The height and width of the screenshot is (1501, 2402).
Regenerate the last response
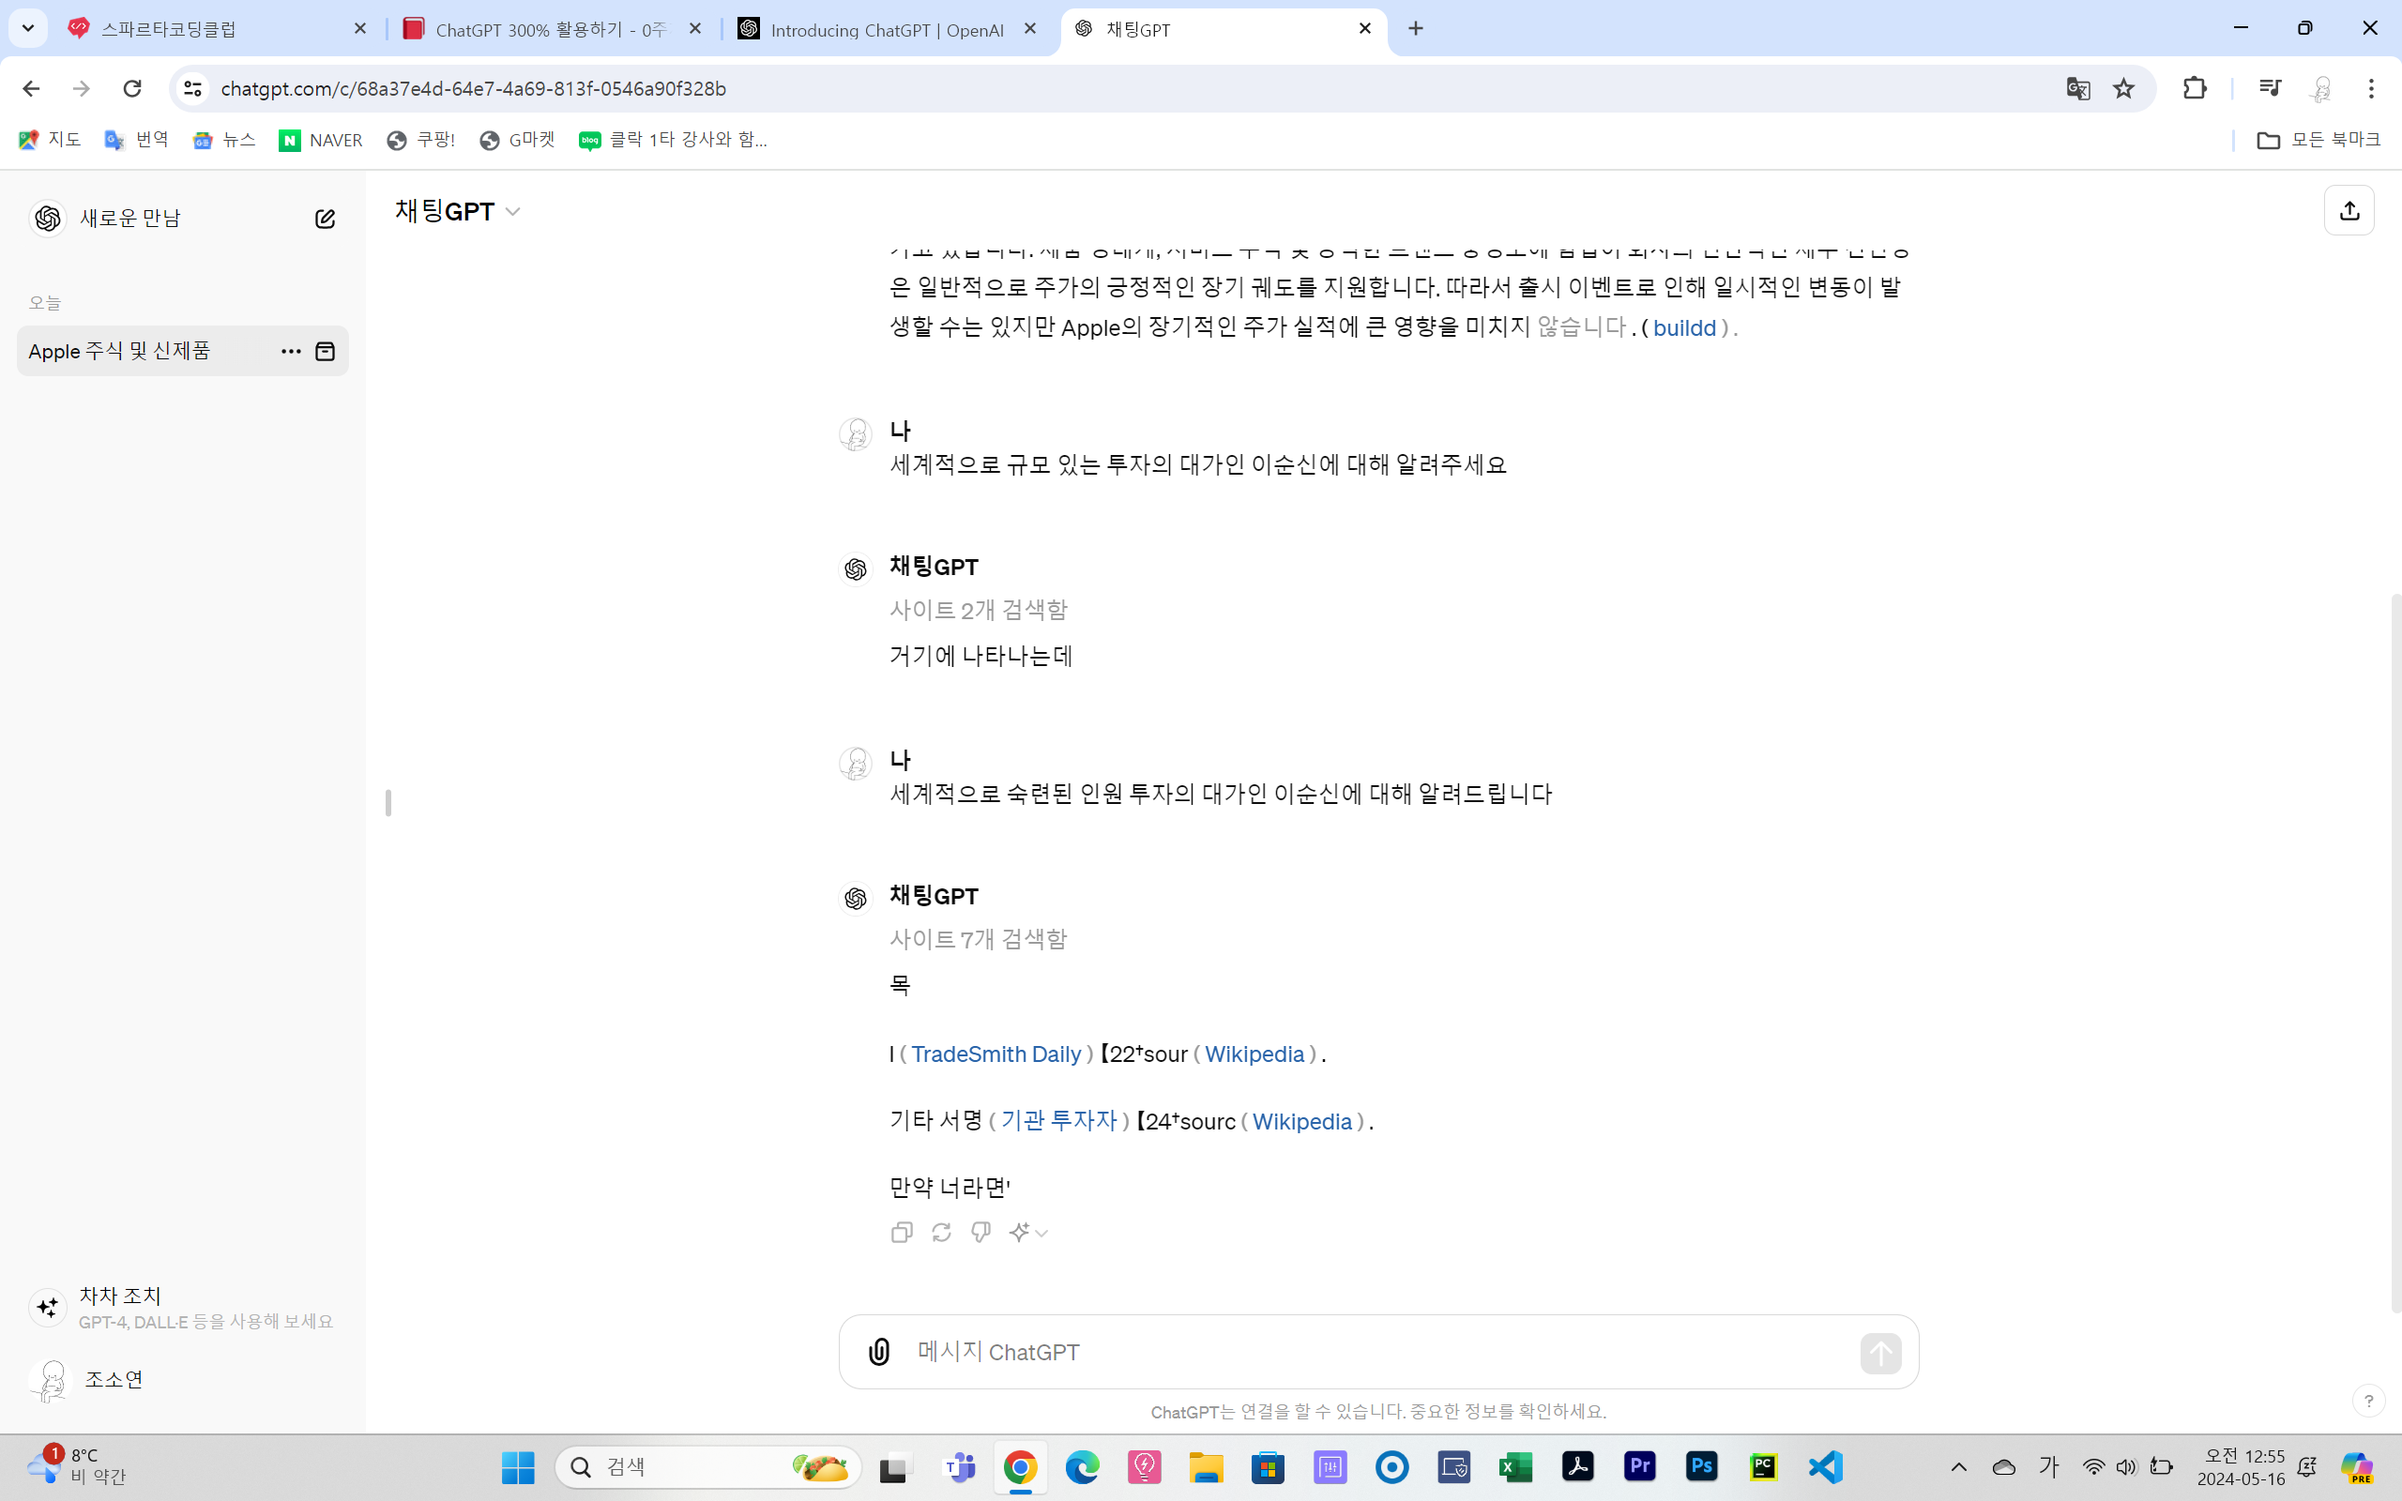coord(941,1232)
